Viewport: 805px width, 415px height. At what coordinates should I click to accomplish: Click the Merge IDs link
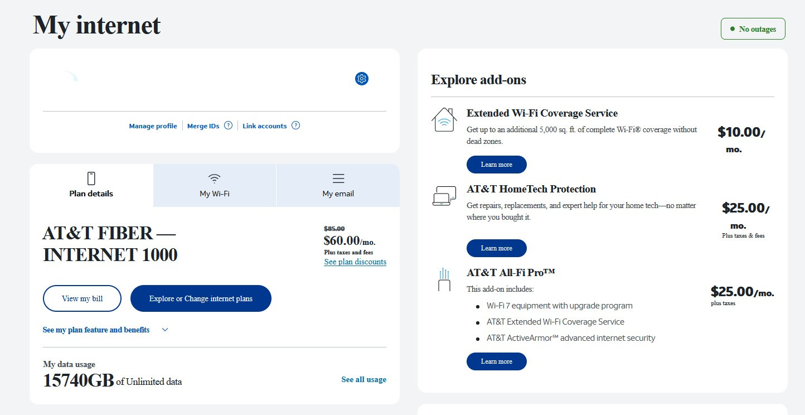tap(203, 126)
